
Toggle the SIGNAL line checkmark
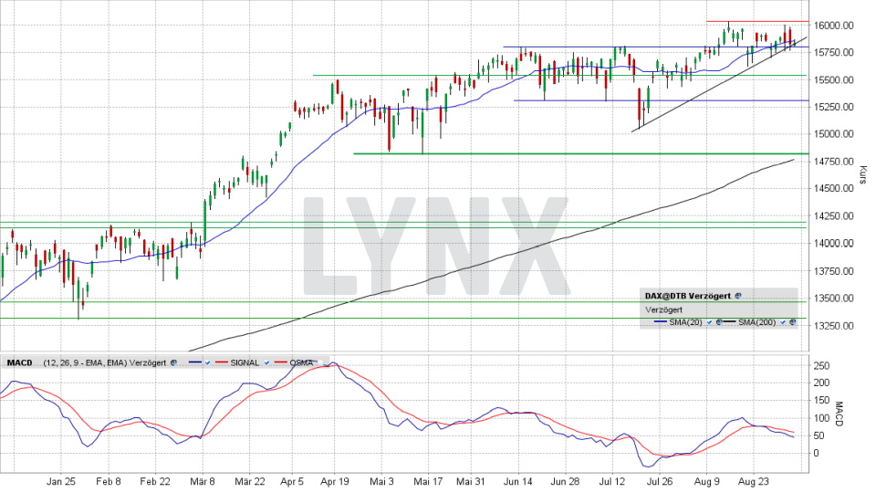tap(266, 362)
